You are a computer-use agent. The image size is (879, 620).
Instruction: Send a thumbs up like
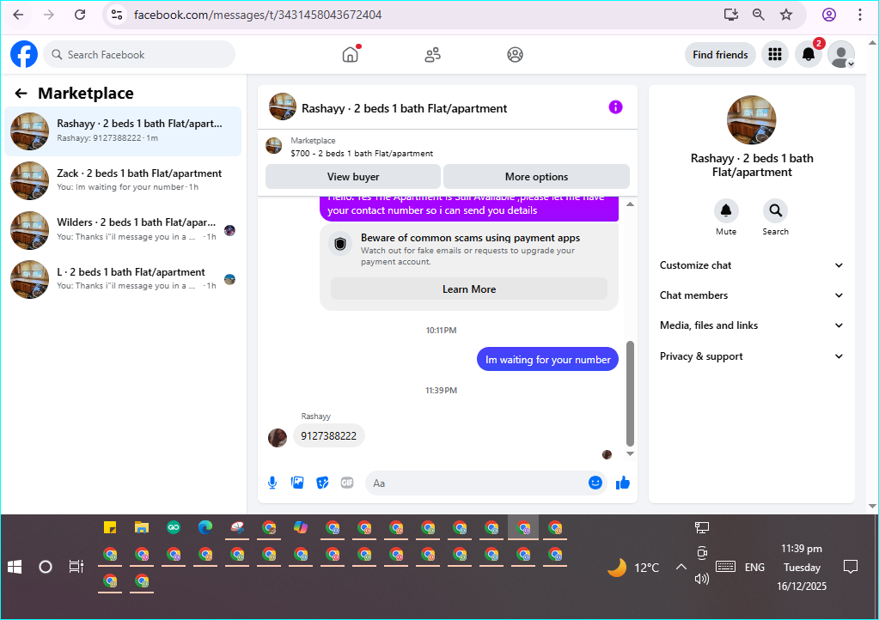pyautogui.click(x=623, y=483)
